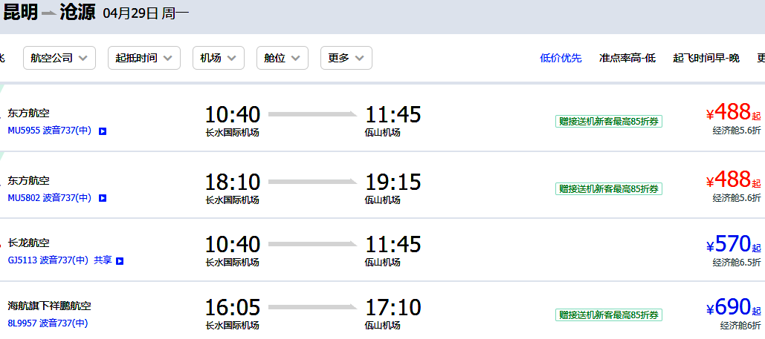Sort results by 低价优先
765x339 pixels.
561,59
